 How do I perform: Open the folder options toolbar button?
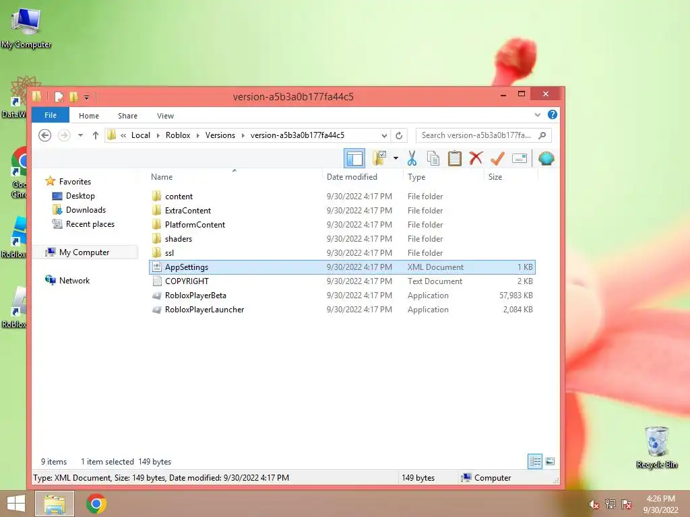point(379,158)
